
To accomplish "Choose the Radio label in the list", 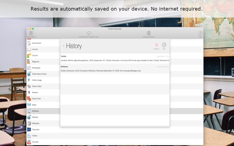I will pos(34,105).
